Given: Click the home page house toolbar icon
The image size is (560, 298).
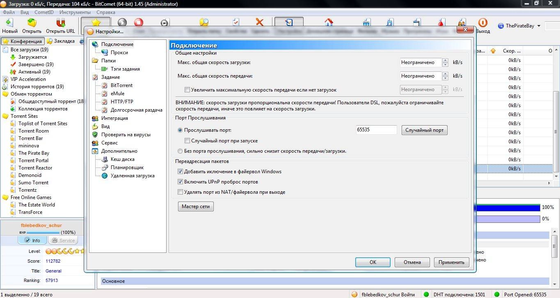Looking at the screenshot, I should (x=328, y=23).
